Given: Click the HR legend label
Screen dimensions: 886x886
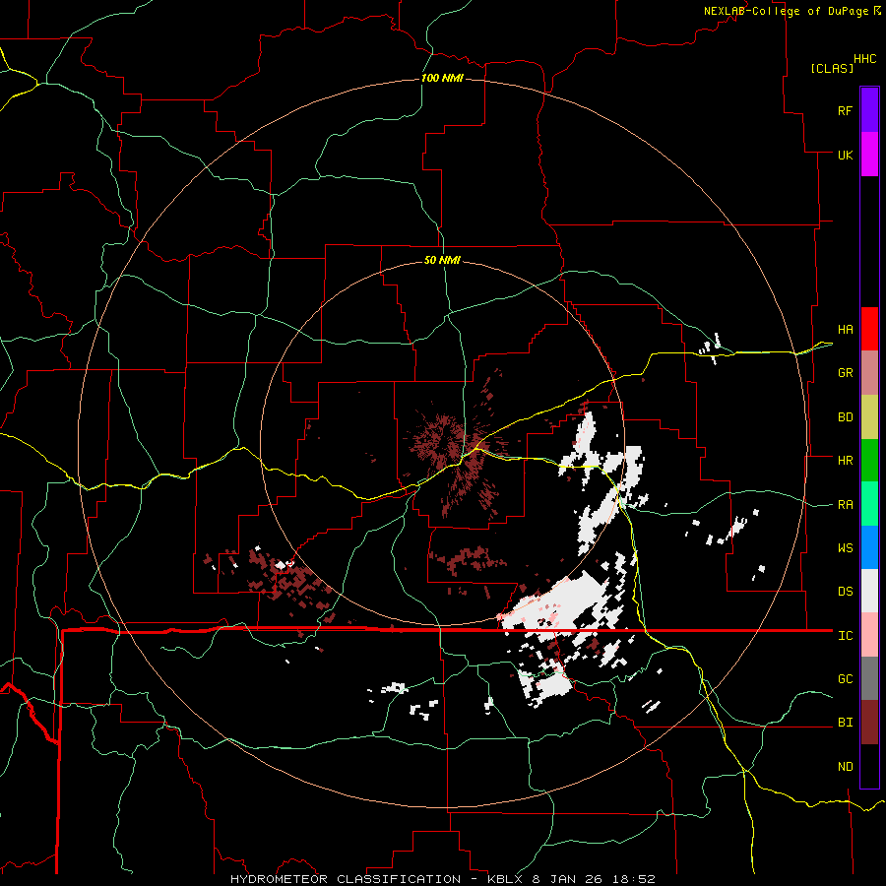Looking at the screenshot, I should coord(845,461).
